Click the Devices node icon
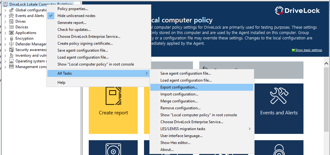This screenshot has width=330, height=155. point(12,27)
